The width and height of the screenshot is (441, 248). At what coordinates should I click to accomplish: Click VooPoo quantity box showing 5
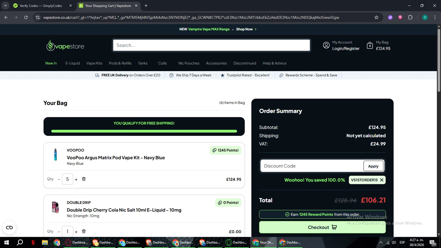point(67,179)
